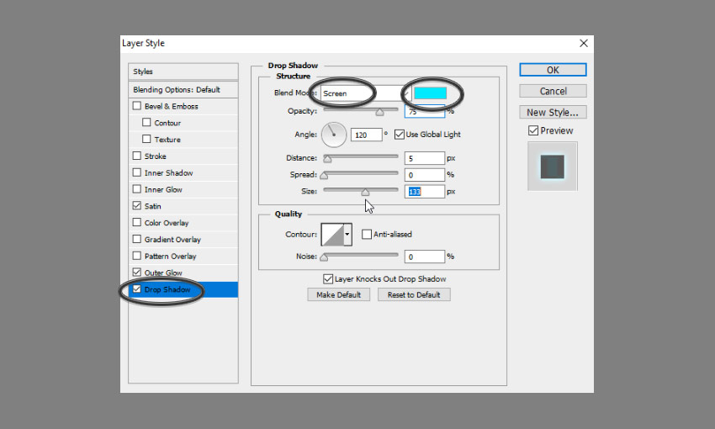Click the Opacity slider handle
Image resolution: width=715 pixels, height=429 pixels.
point(379,112)
